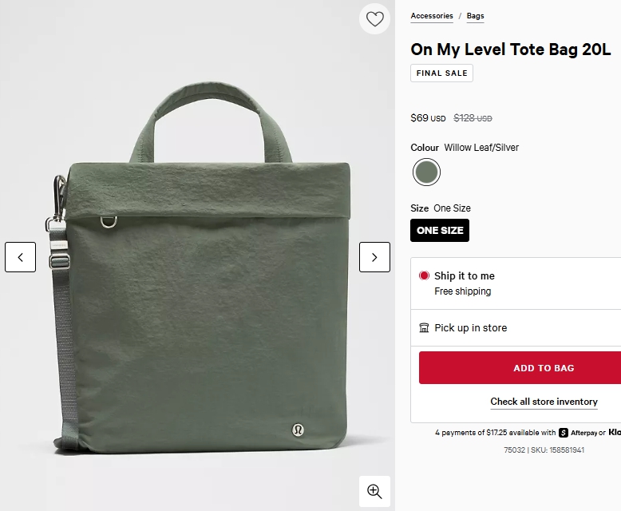Open Check all store inventory link
This screenshot has height=511, width=621.
pos(544,402)
